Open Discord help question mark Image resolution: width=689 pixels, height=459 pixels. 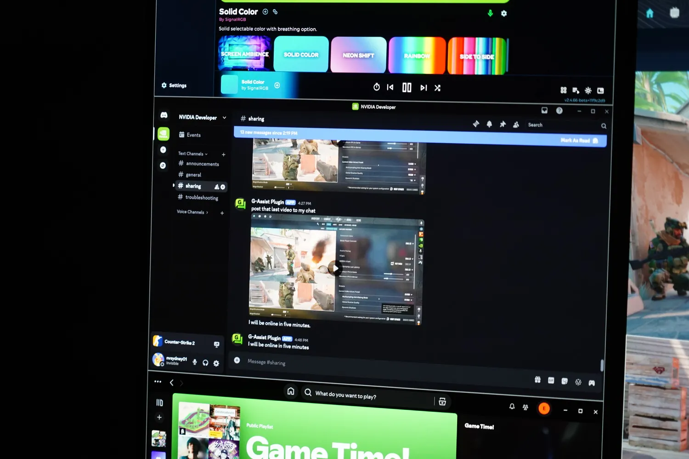click(x=559, y=111)
